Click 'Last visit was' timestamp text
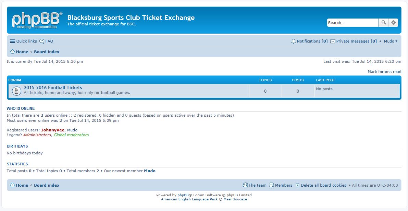 pyautogui.click(x=362, y=61)
